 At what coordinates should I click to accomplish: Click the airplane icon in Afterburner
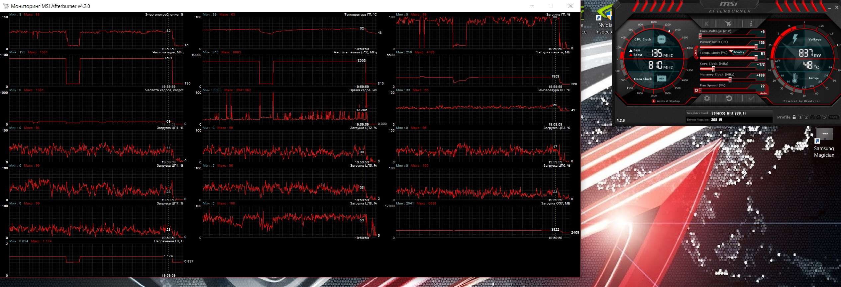coord(728,24)
